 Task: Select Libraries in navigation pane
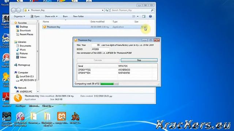(22, 42)
